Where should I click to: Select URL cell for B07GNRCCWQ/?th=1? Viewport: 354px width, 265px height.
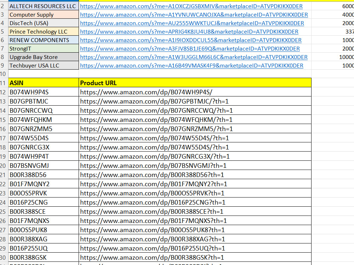pos(195,111)
